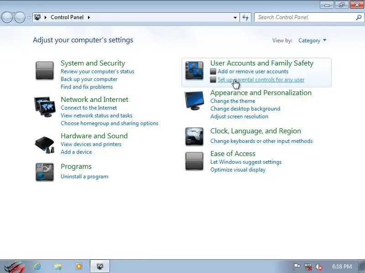Image resolution: width=365 pixels, height=273 pixels.
Task: Click Change desktop background
Action: click(x=245, y=109)
